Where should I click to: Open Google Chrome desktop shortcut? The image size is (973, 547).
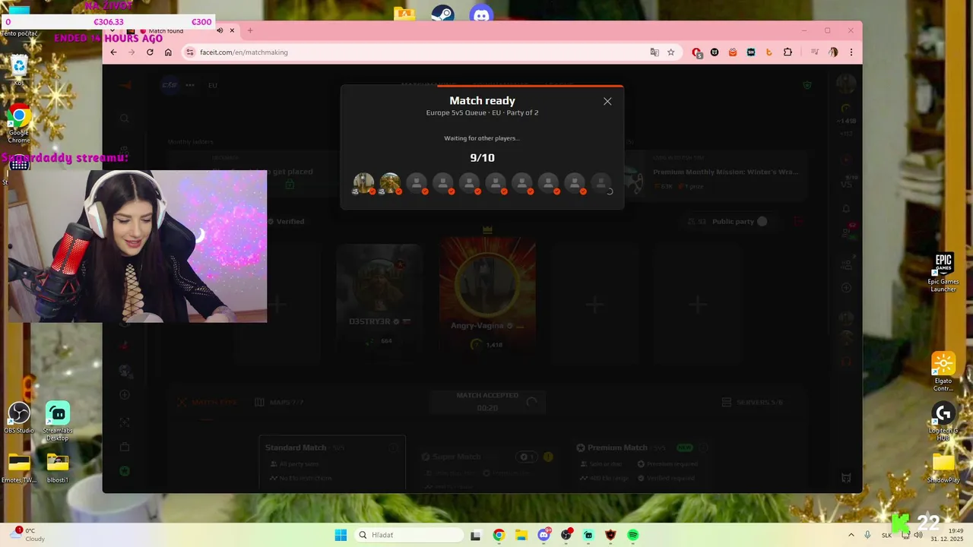[19, 125]
